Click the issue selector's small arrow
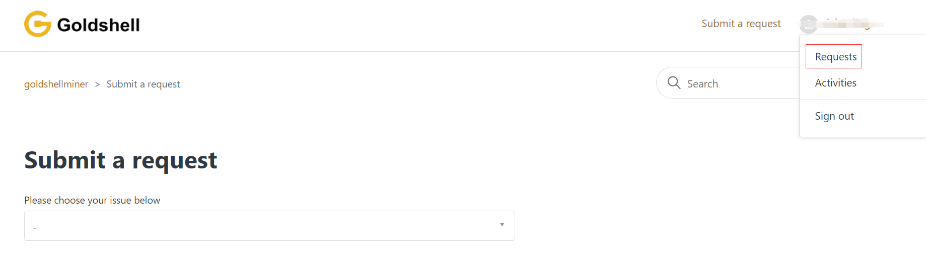926x271 pixels. (502, 225)
